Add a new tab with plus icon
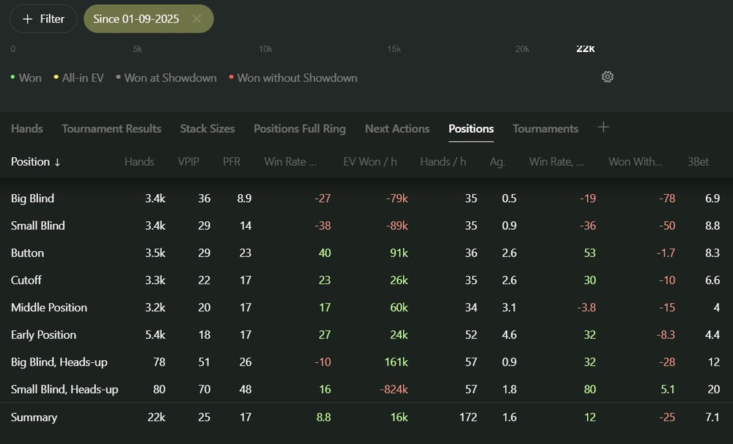Screen dimensions: 733x444 click(603, 127)
